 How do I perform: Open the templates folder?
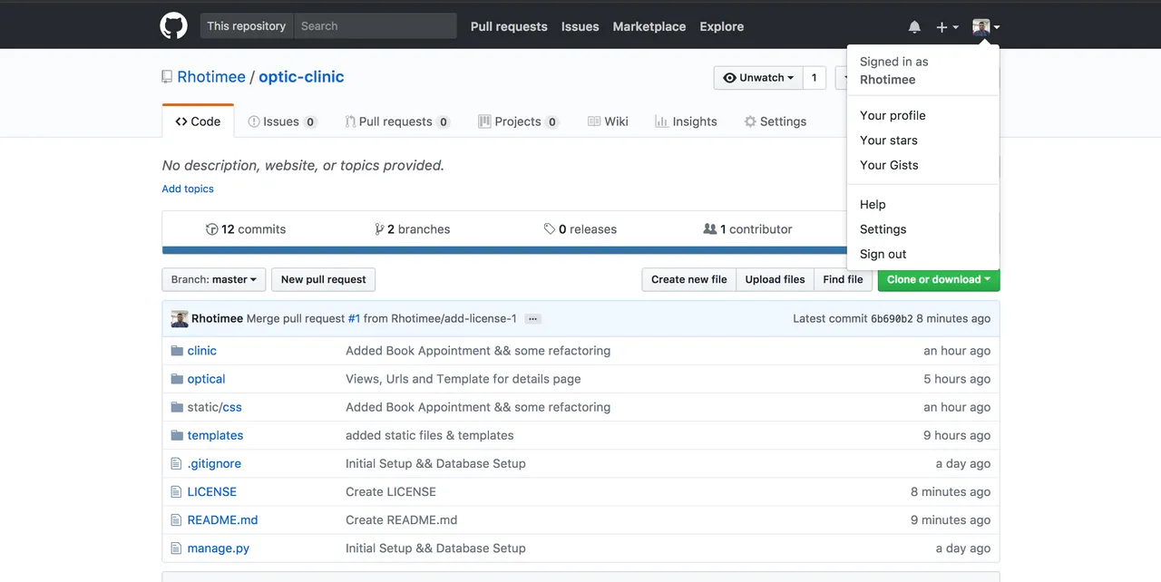216,435
